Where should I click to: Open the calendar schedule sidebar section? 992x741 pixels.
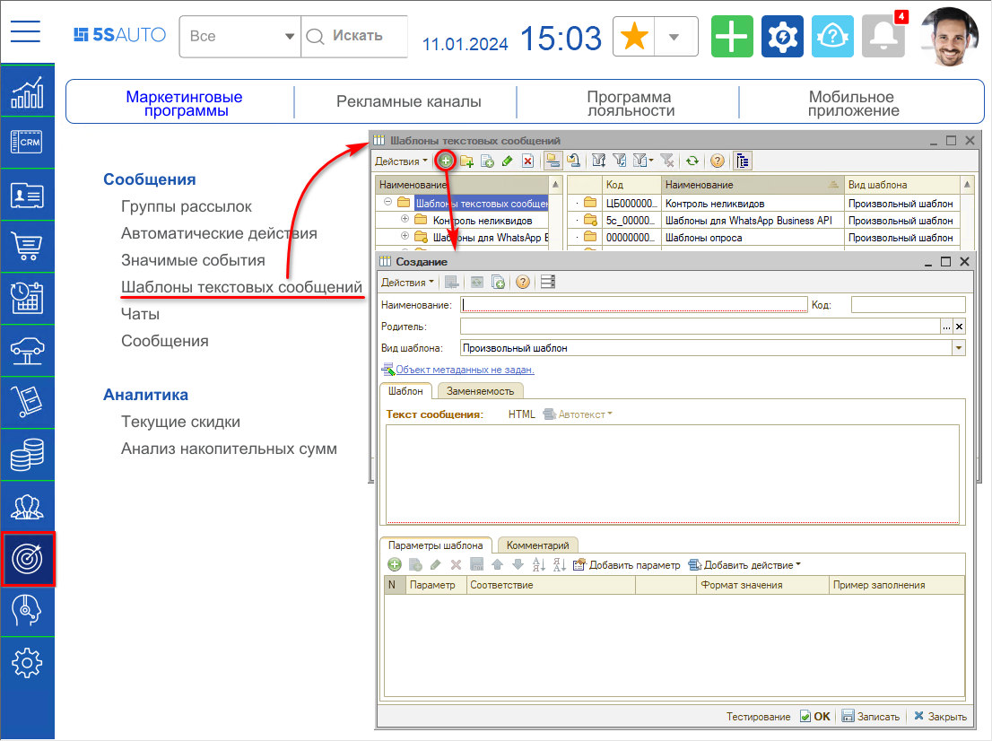(x=27, y=299)
